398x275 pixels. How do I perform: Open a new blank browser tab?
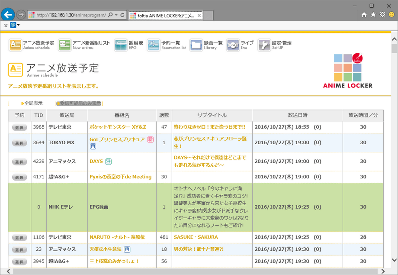tap(208, 16)
